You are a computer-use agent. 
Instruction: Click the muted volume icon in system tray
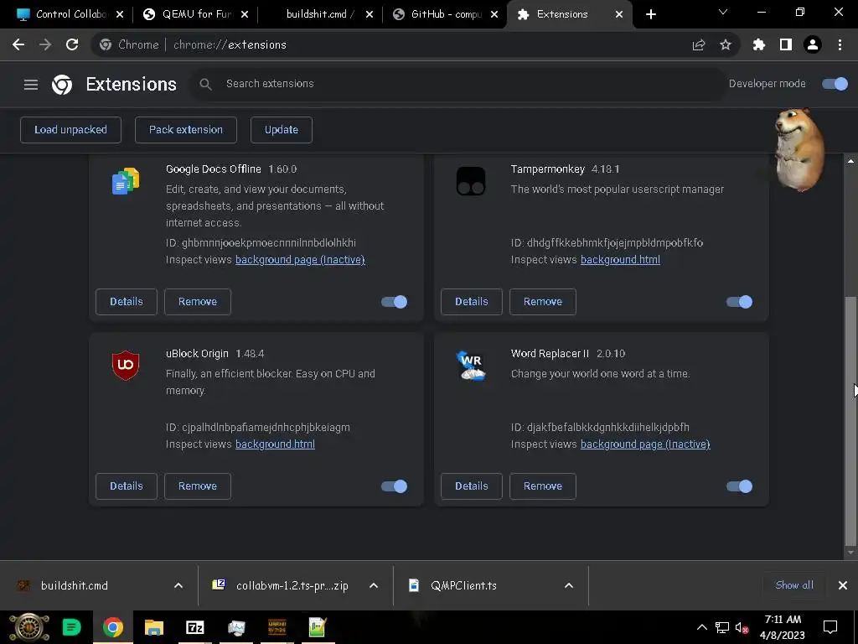(742, 627)
